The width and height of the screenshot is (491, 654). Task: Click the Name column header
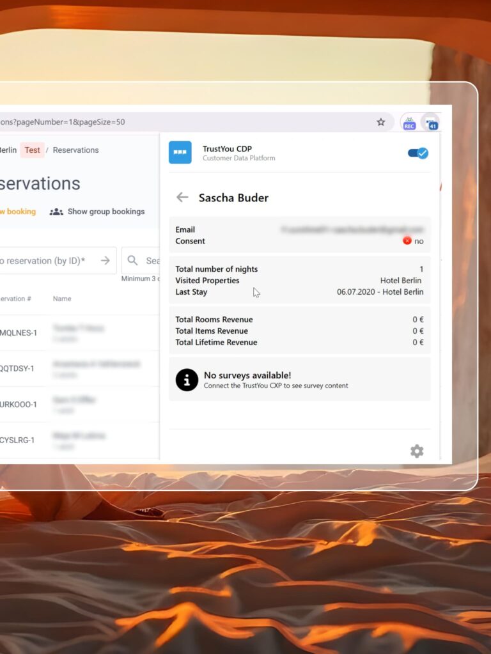tap(62, 299)
